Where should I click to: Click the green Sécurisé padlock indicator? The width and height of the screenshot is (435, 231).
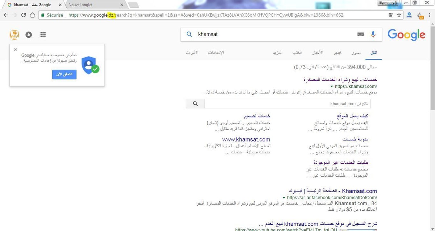pyautogui.click(x=51, y=15)
